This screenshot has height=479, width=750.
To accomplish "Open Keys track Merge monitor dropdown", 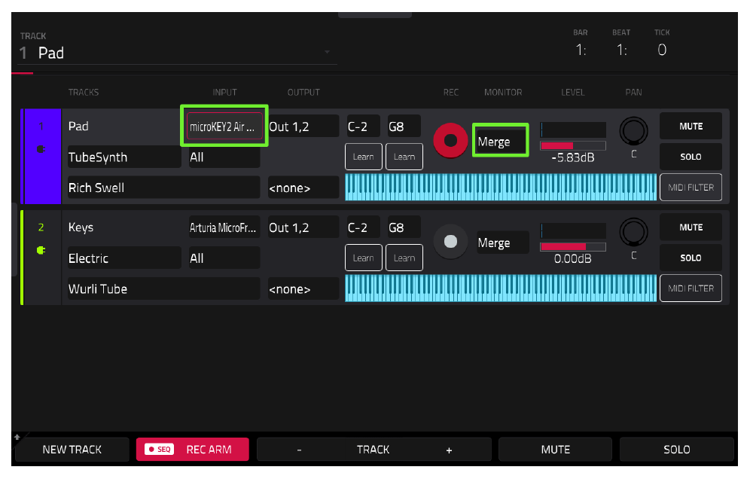I will click(x=502, y=243).
